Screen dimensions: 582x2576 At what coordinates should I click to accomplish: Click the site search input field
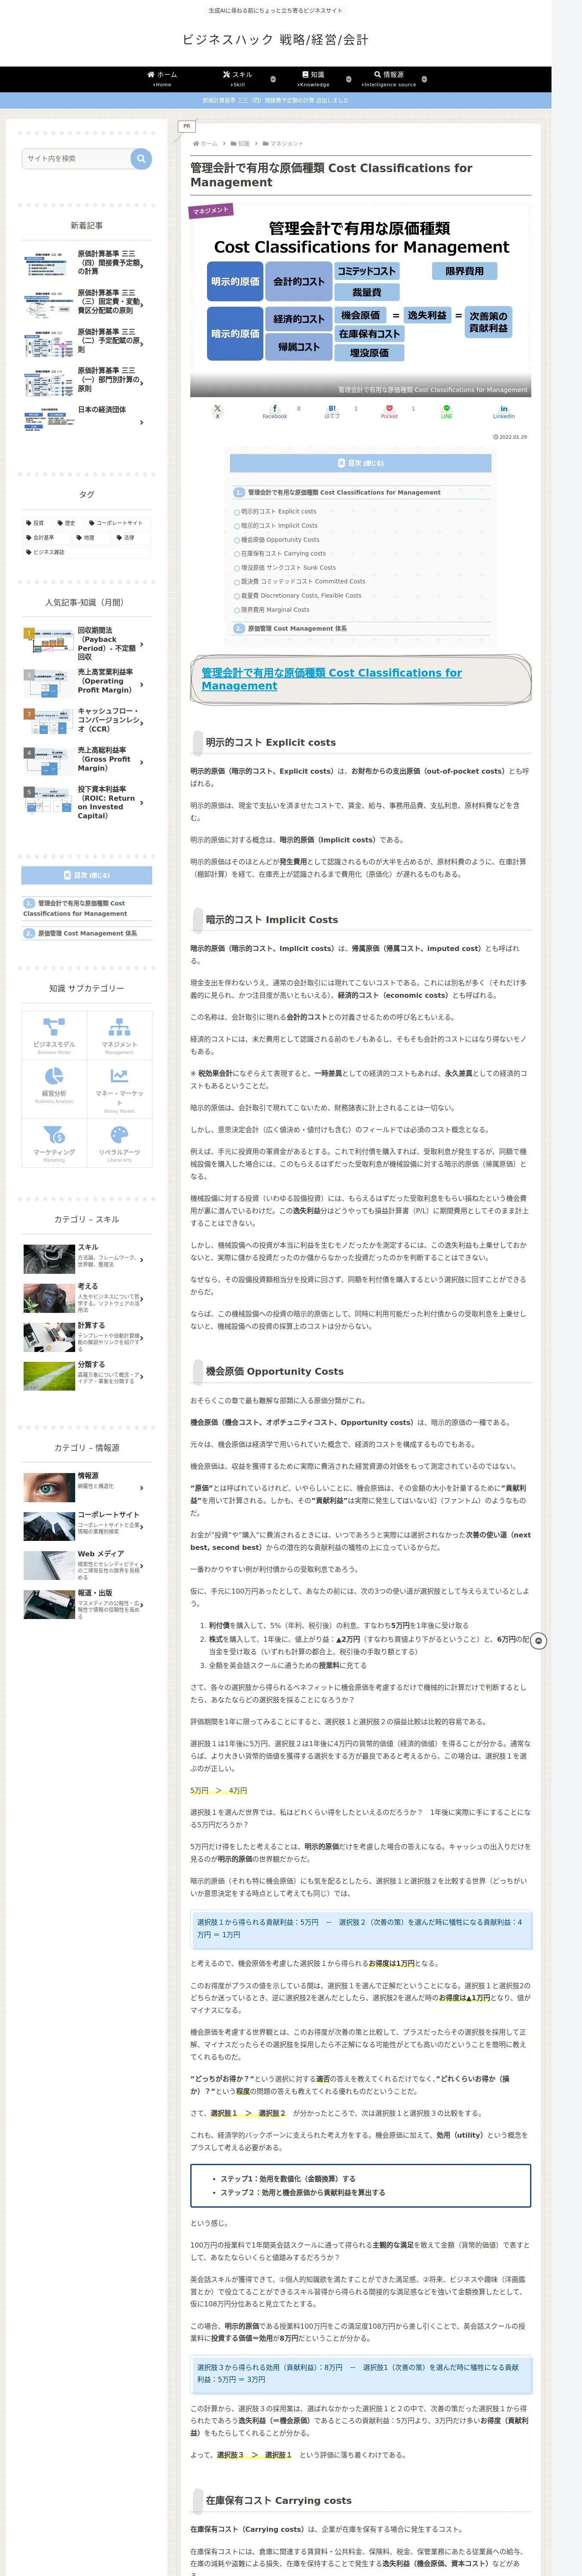point(77,158)
